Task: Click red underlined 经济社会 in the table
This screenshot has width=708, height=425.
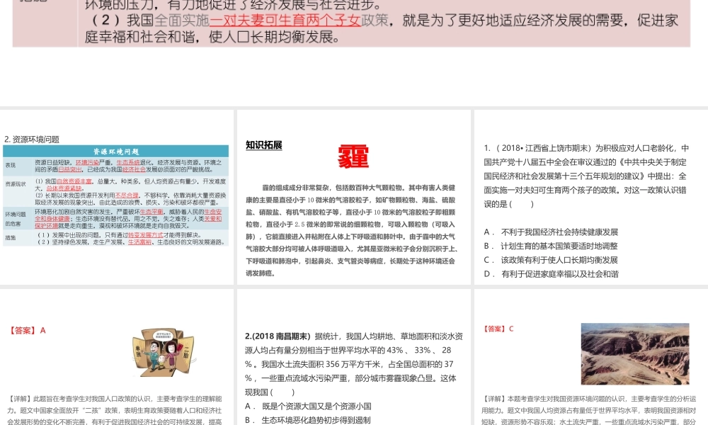Action: 134,169
